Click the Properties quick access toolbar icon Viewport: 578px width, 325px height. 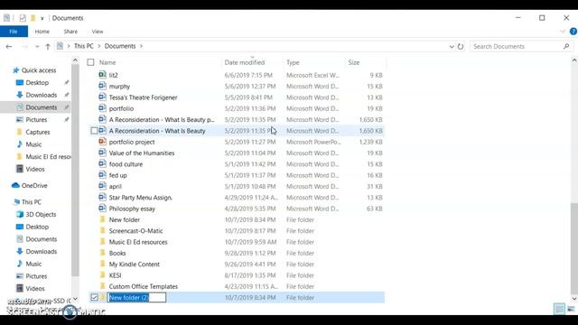click(23, 18)
